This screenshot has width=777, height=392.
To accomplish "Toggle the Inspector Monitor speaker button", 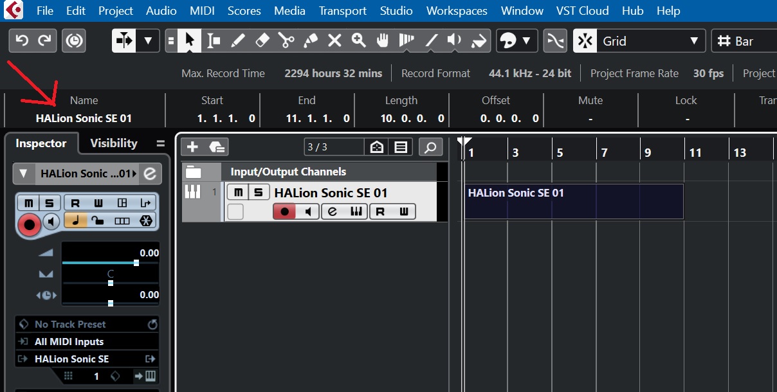I will click(x=52, y=222).
